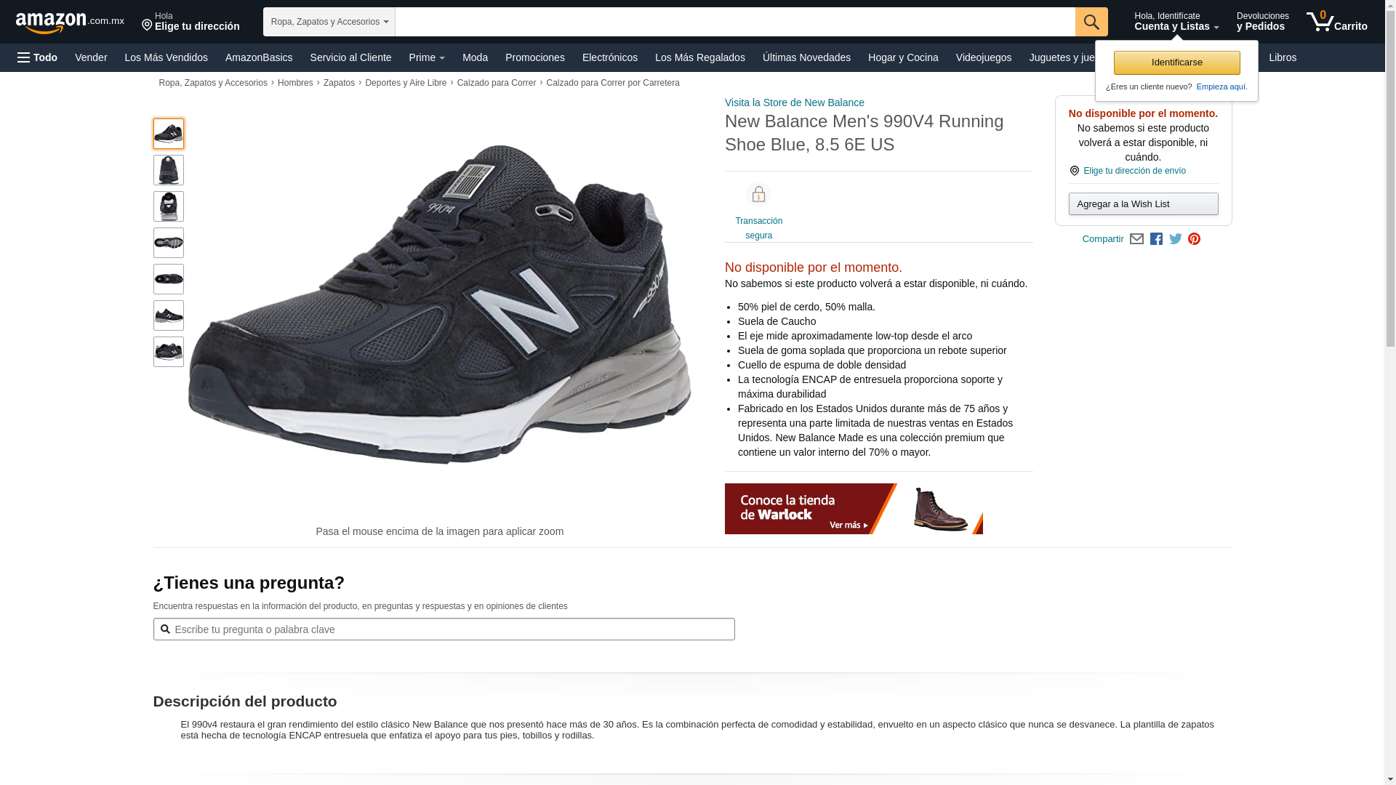Share product on Twitter icon
The image size is (1396, 785).
pos(1175,239)
